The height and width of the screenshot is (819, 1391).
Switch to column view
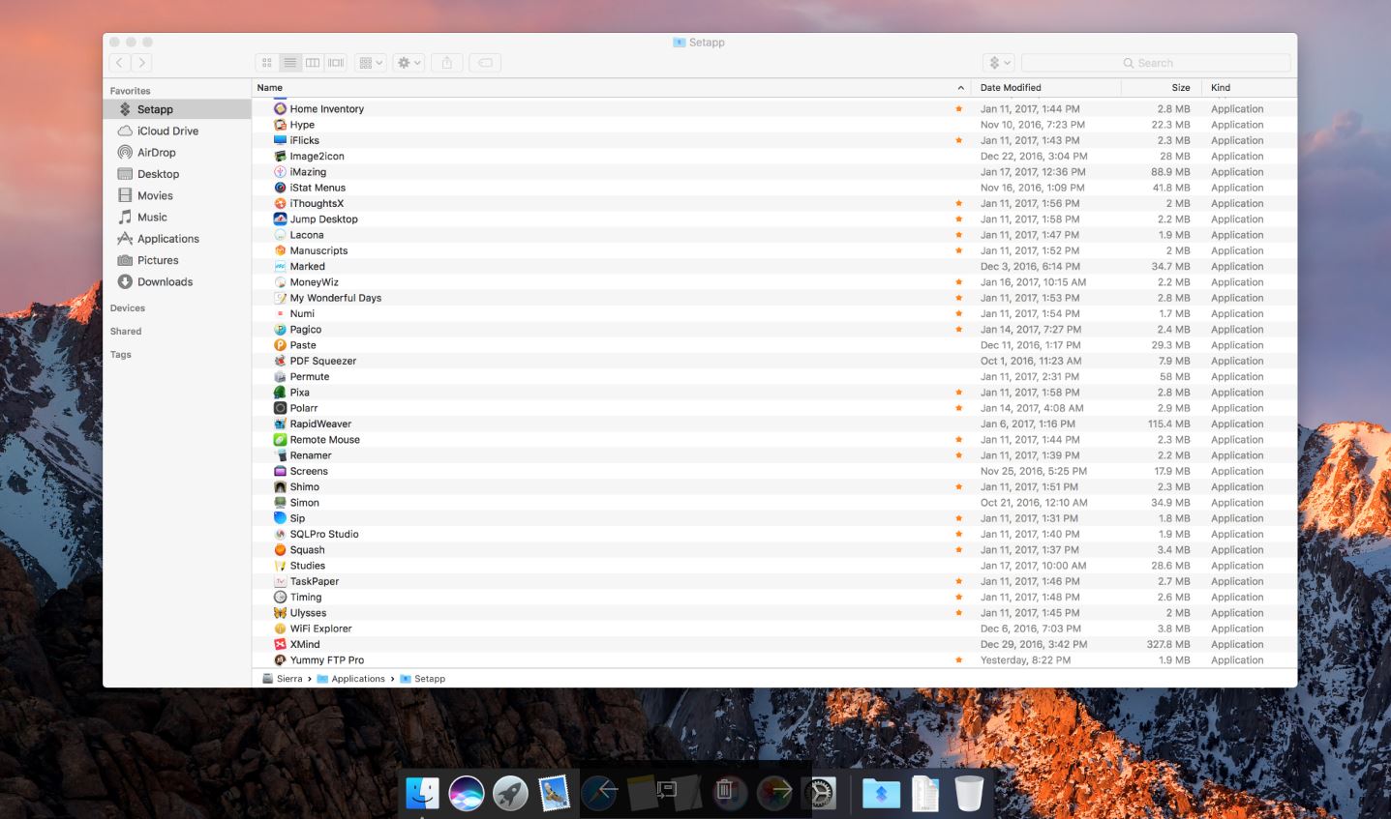point(313,63)
